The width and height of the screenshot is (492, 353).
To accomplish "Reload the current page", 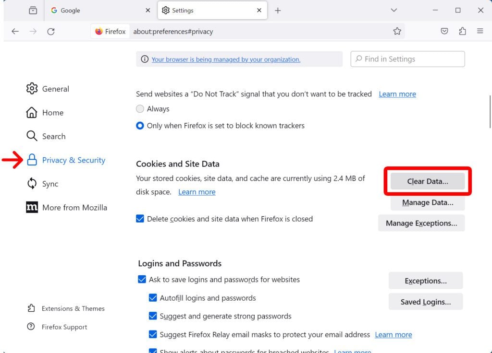I will tap(51, 31).
